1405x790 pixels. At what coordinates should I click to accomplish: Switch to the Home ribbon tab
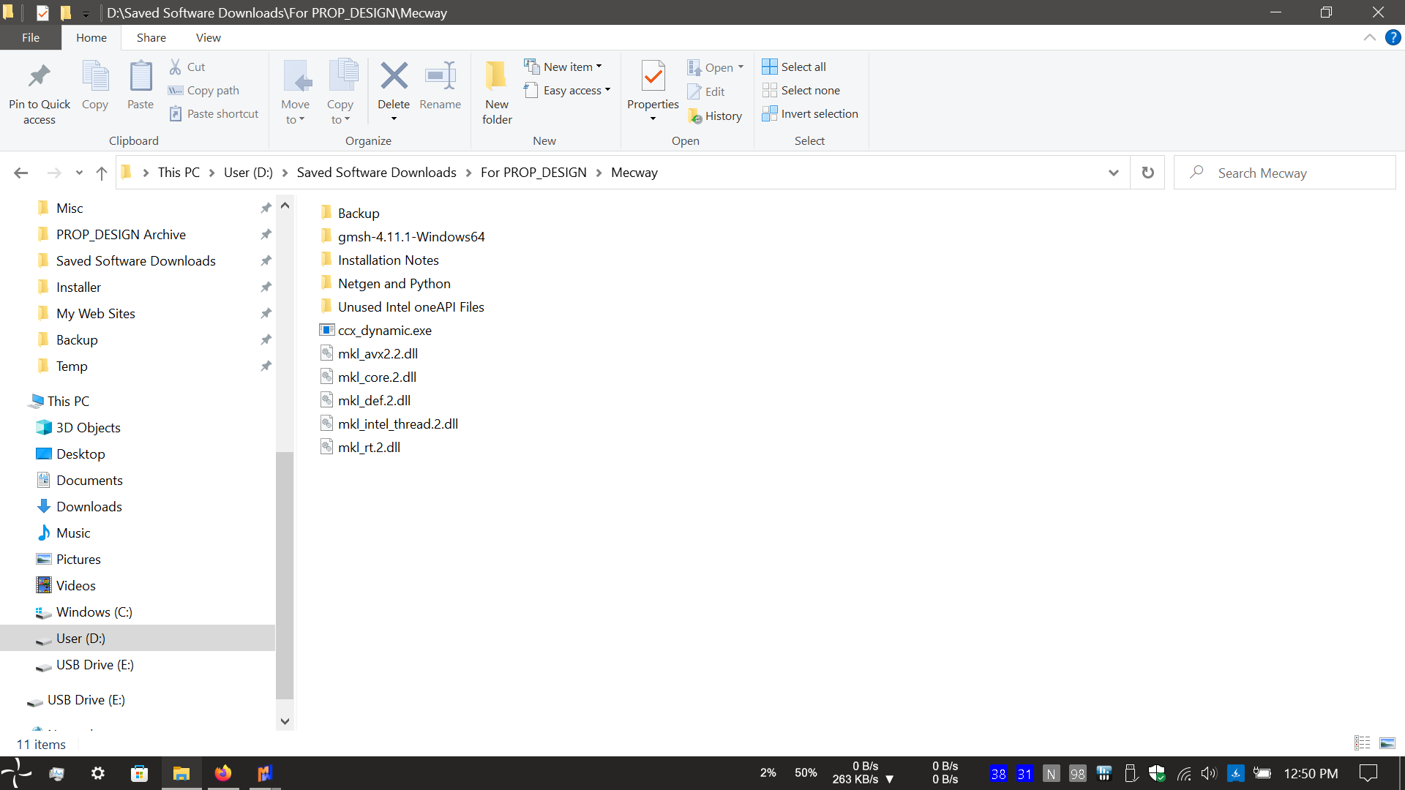click(91, 37)
